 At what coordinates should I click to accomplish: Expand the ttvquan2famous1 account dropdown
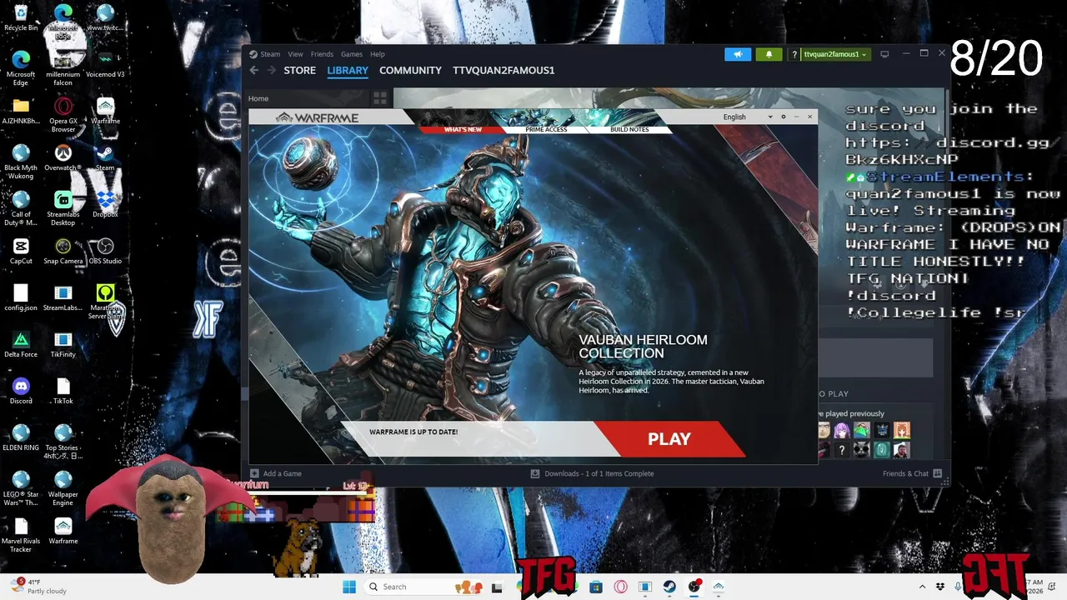[x=834, y=54]
